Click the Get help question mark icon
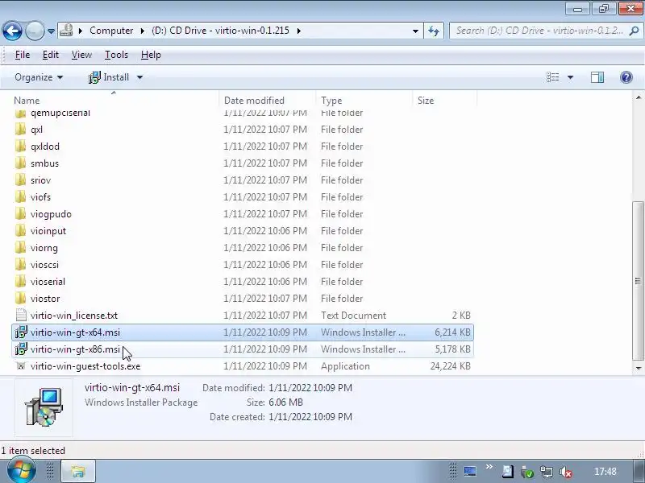 (626, 77)
